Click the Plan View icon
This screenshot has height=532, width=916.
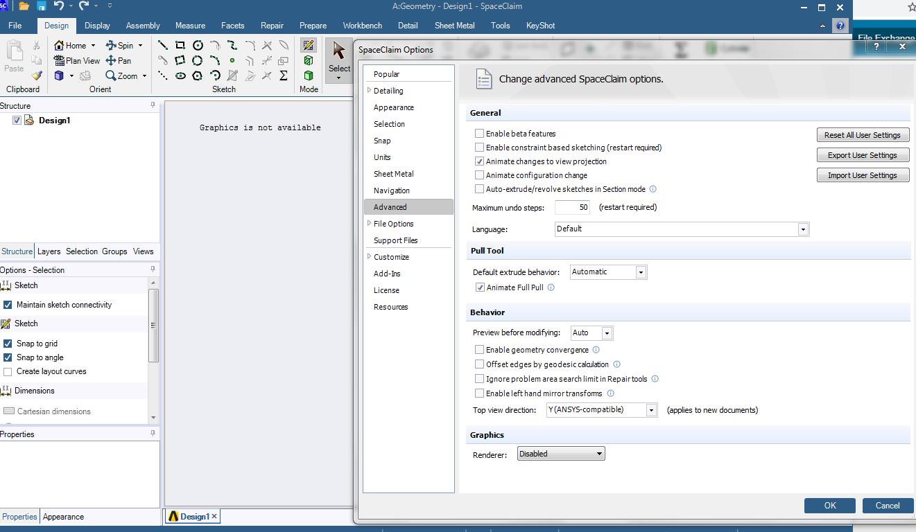(x=59, y=60)
